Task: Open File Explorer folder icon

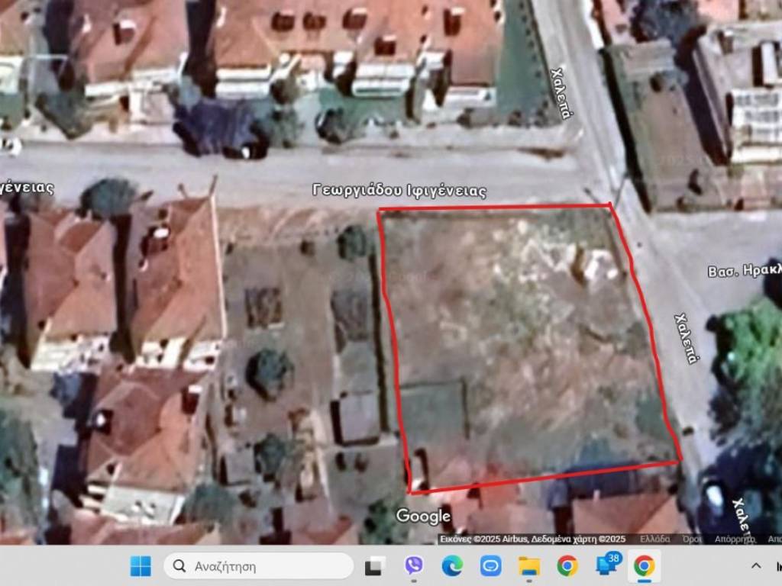Action: (x=528, y=566)
